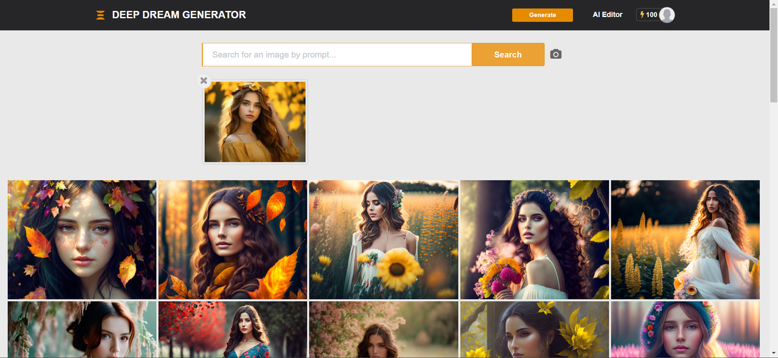Open the woman in white dress in field image

[685, 239]
